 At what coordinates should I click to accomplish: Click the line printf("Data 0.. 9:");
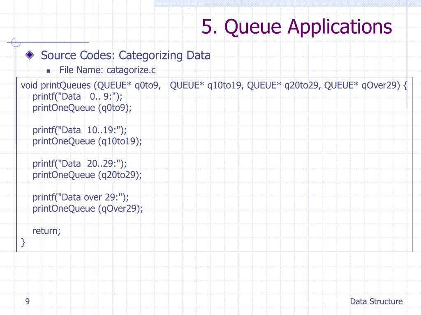[x=77, y=97]
